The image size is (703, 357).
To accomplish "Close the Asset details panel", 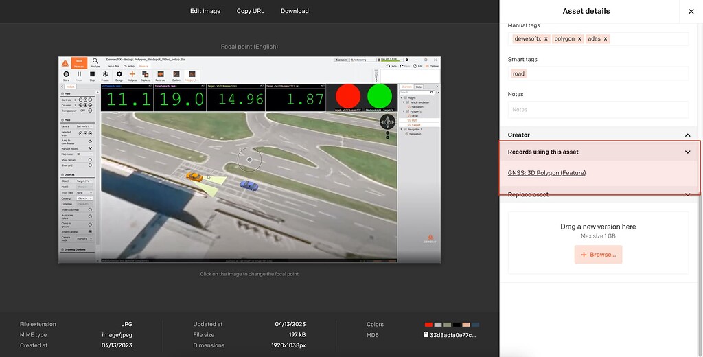I will coord(691,12).
